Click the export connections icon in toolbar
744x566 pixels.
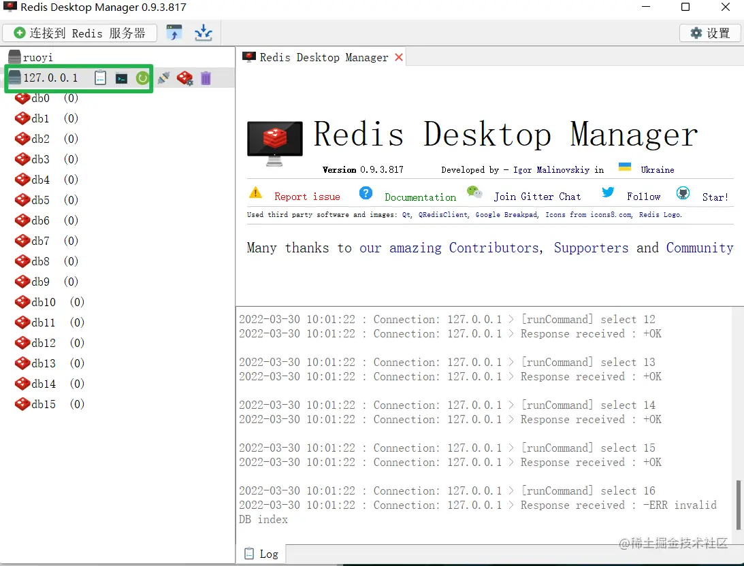coord(204,33)
